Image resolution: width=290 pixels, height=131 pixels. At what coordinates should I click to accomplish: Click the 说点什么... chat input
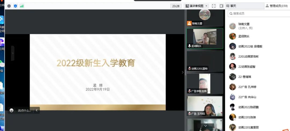24,110
